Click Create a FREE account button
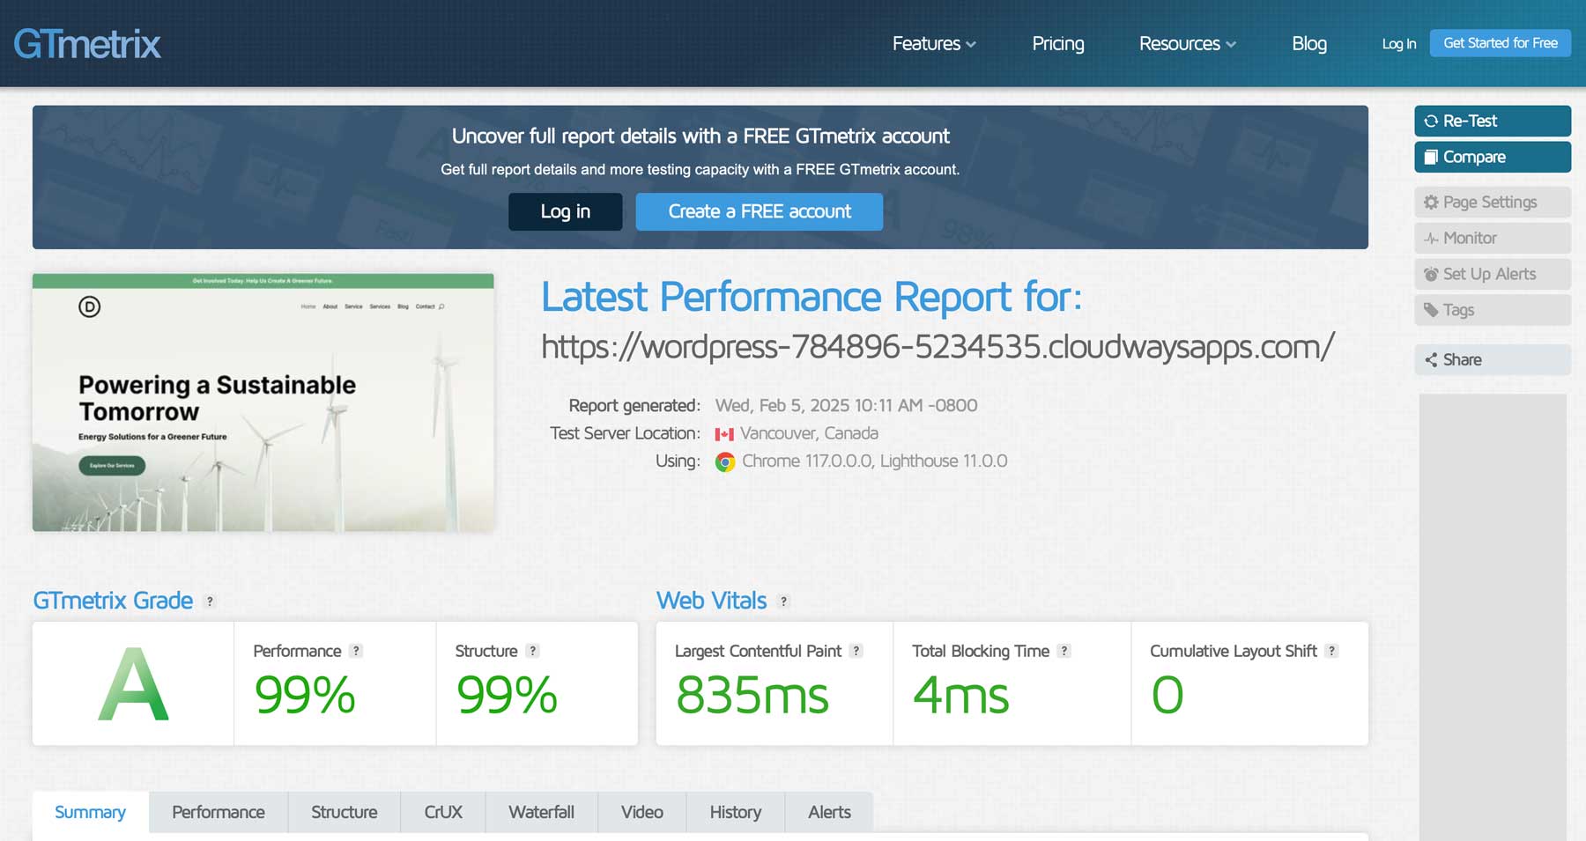The height and width of the screenshot is (841, 1586). [759, 212]
